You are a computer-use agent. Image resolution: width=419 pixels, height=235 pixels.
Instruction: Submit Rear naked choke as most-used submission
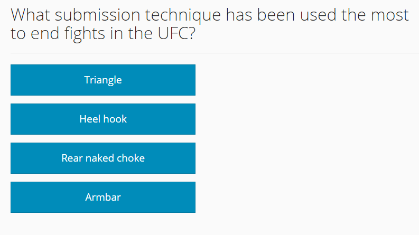(x=103, y=158)
